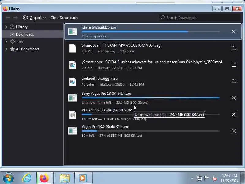Click the muted volume tray icon
The width and height of the screenshot is (245, 184).
point(214,178)
